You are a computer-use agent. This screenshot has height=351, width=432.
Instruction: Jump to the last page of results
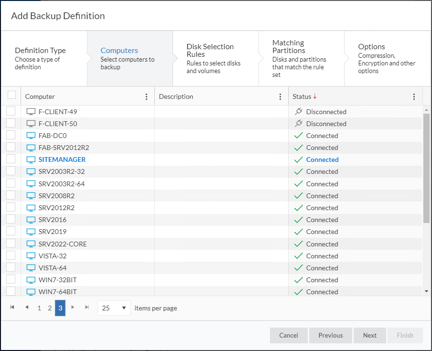(x=87, y=308)
